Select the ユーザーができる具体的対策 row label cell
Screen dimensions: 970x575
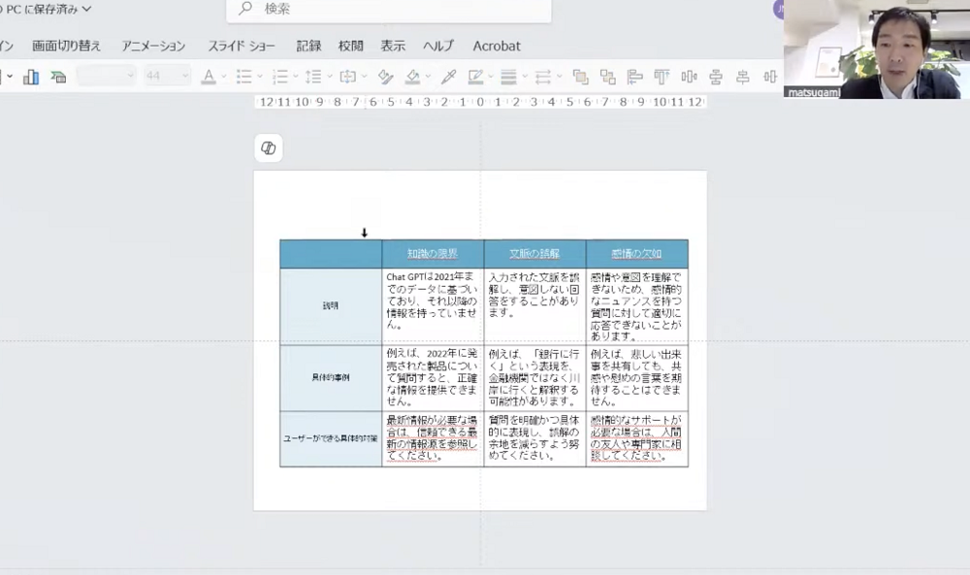331,438
